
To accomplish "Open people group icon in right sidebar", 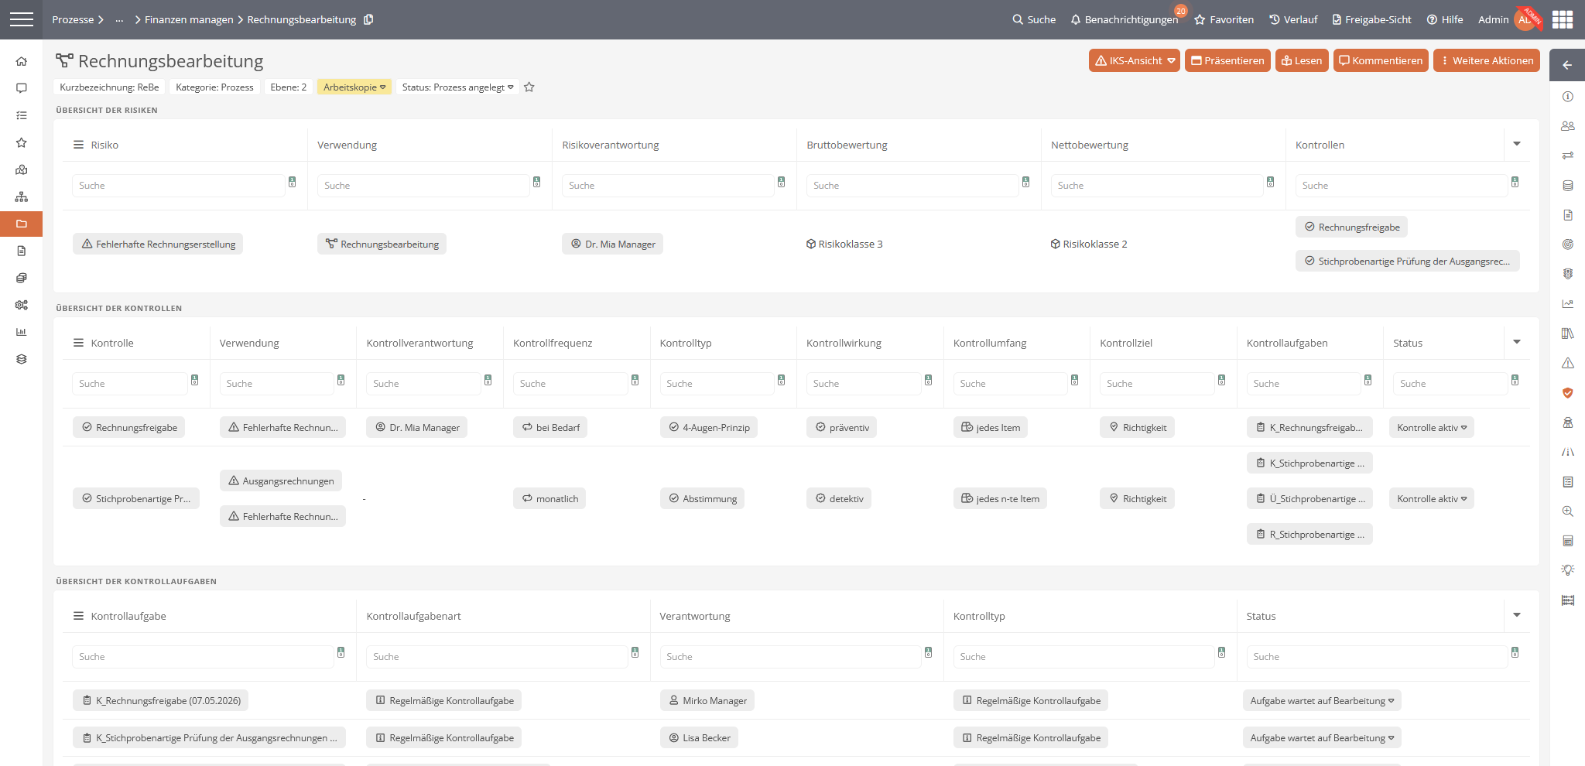I will [1568, 126].
